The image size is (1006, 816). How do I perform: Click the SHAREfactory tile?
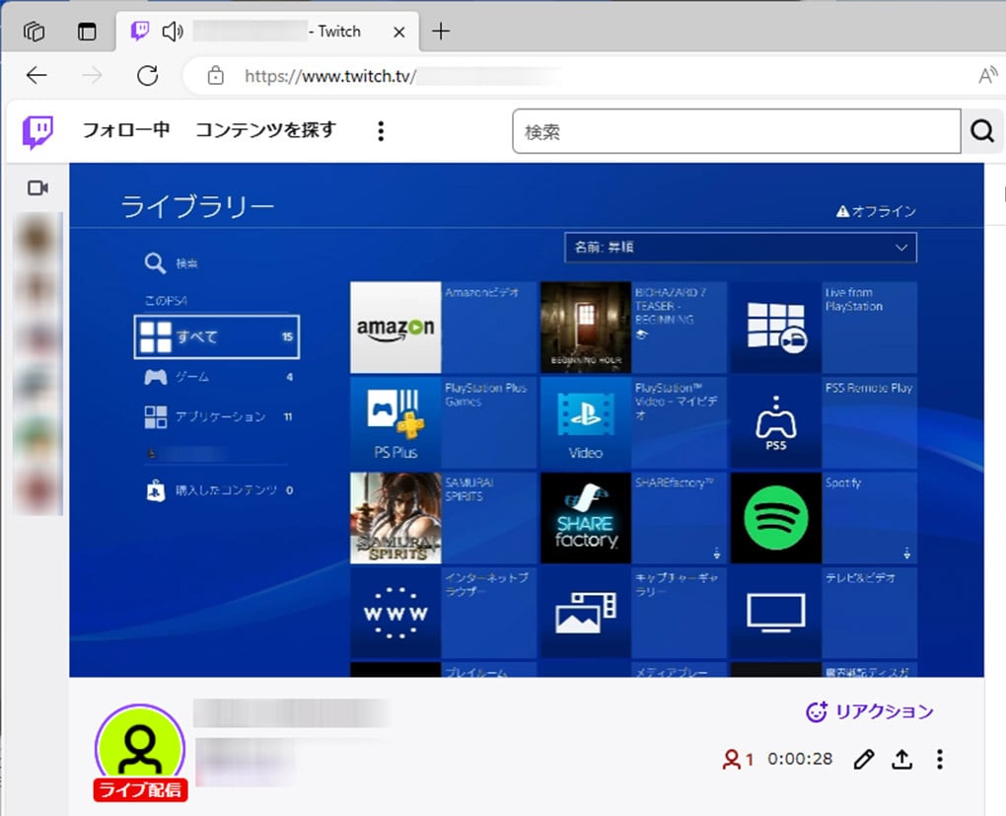point(633,517)
